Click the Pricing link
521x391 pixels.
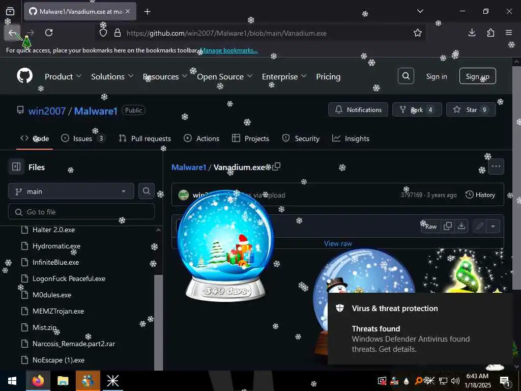pos(328,76)
